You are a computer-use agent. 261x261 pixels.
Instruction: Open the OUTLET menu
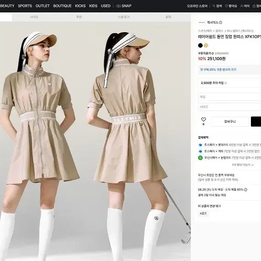tap(43, 6)
